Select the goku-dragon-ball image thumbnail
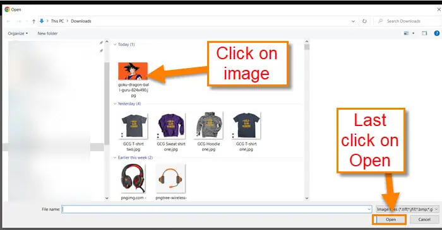This screenshot has height=230, width=442. pos(133,71)
